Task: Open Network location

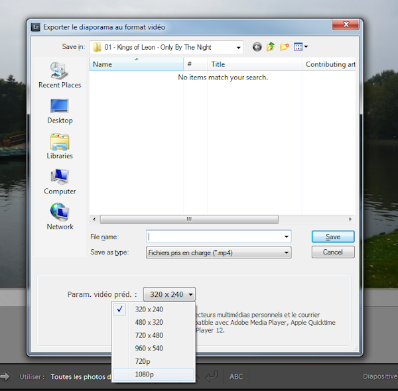Action: pos(60,217)
